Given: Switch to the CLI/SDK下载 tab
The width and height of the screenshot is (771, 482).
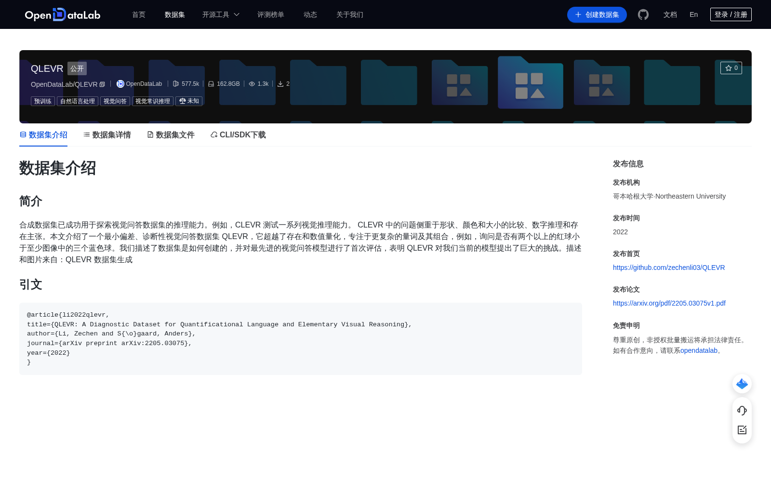Looking at the screenshot, I should click(238, 135).
